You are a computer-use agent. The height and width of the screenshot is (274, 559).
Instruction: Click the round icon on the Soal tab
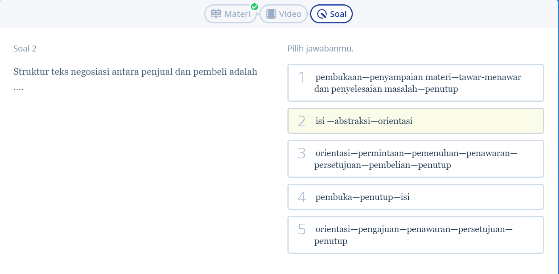pos(323,14)
